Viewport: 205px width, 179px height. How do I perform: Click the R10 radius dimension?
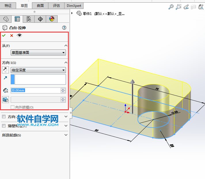pyautogui.click(x=172, y=146)
